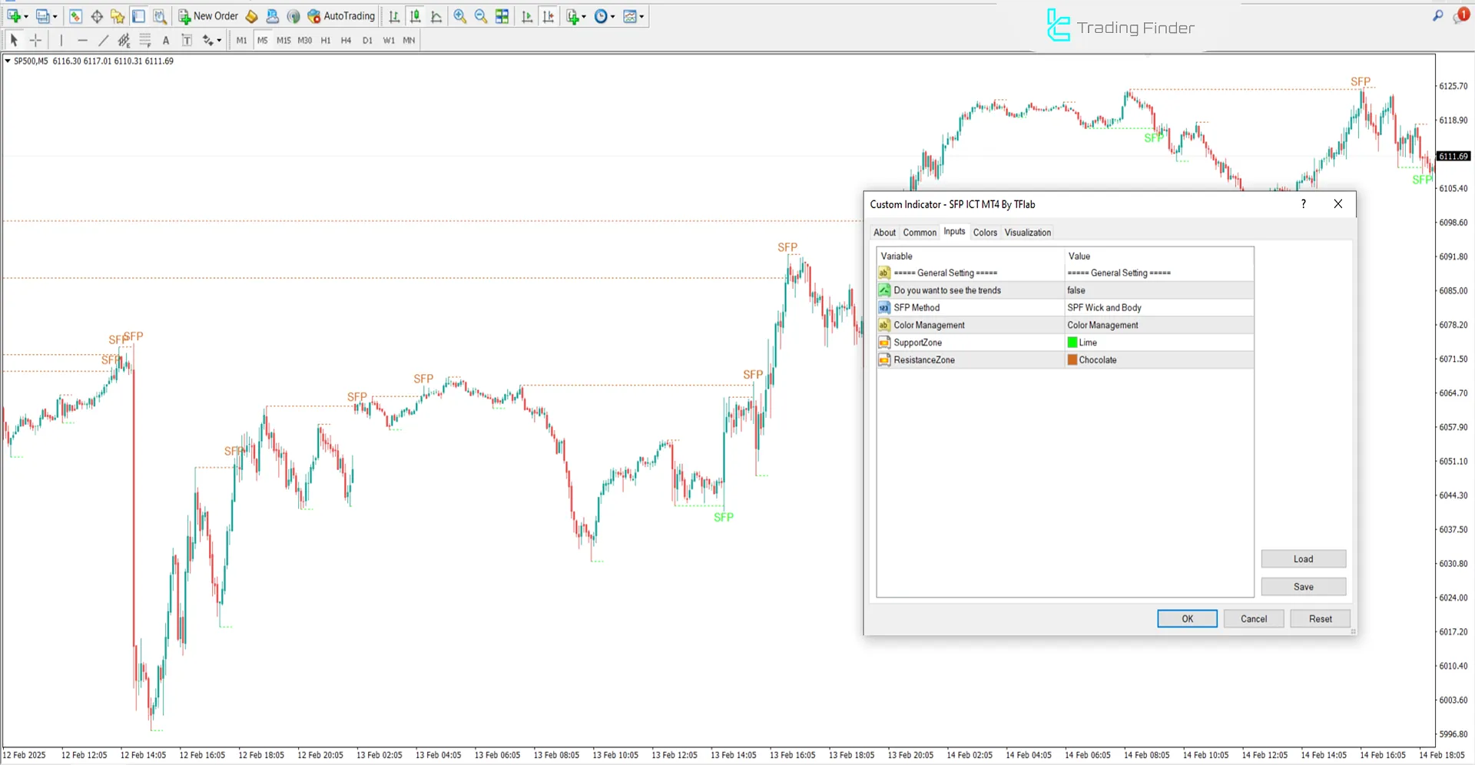Select the horizontal line drawing tool
1475x765 pixels.
[x=82, y=41]
